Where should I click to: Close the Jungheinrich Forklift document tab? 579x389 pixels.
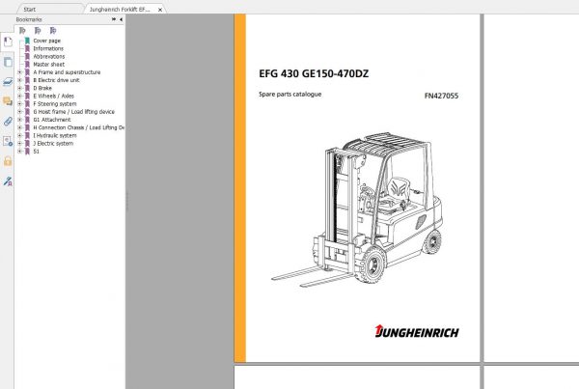coord(160,10)
